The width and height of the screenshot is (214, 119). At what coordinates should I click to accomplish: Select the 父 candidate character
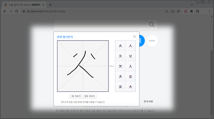tap(131, 56)
